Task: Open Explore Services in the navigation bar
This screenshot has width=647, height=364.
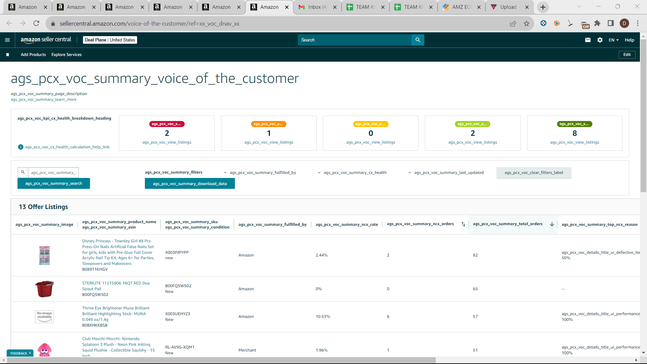Action: (x=66, y=55)
